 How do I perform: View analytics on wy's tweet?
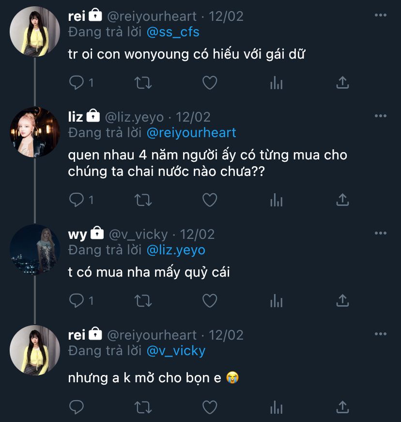276,301
